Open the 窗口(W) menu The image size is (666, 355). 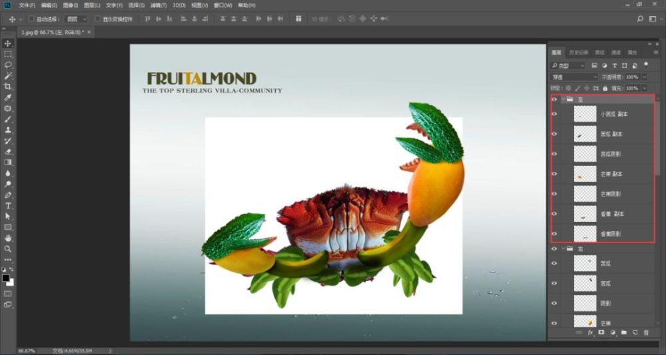(223, 5)
